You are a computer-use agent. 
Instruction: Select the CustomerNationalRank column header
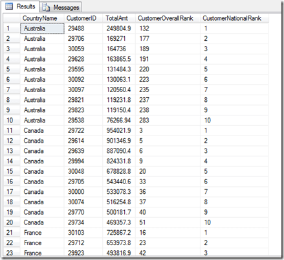tap(234, 18)
